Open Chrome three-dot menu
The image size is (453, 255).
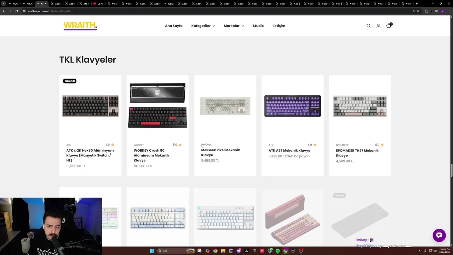[x=449, y=11]
